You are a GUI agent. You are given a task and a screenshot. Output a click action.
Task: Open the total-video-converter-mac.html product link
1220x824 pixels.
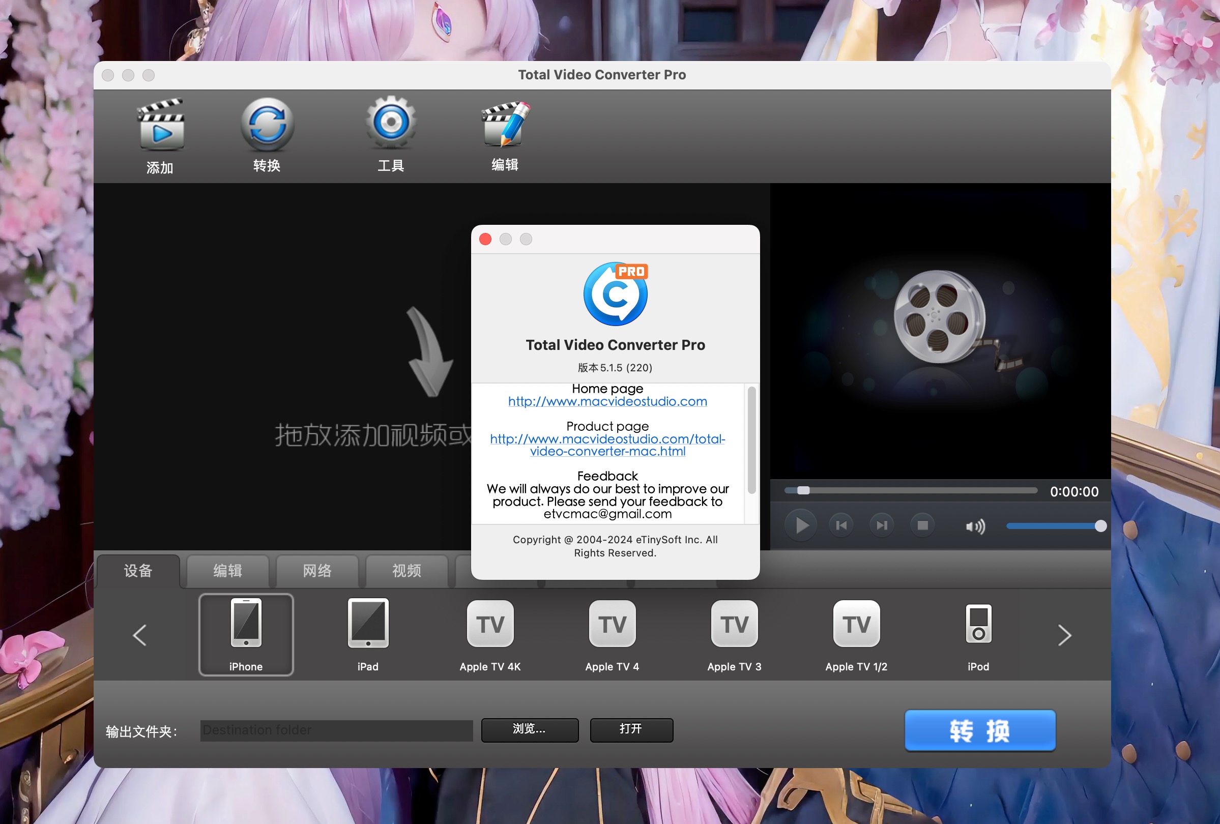(607, 445)
